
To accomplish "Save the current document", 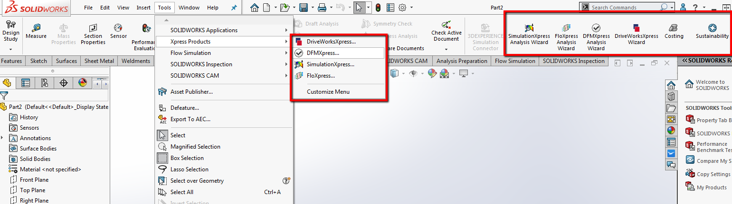I will (x=303, y=8).
